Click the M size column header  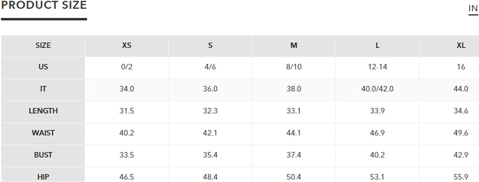(294, 45)
